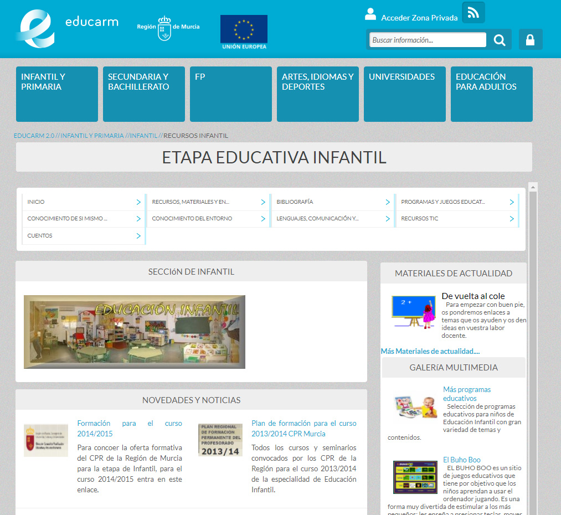Open Formación para el curso 2014/2015 link
This screenshot has height=515, width=561.
point(129,428)
